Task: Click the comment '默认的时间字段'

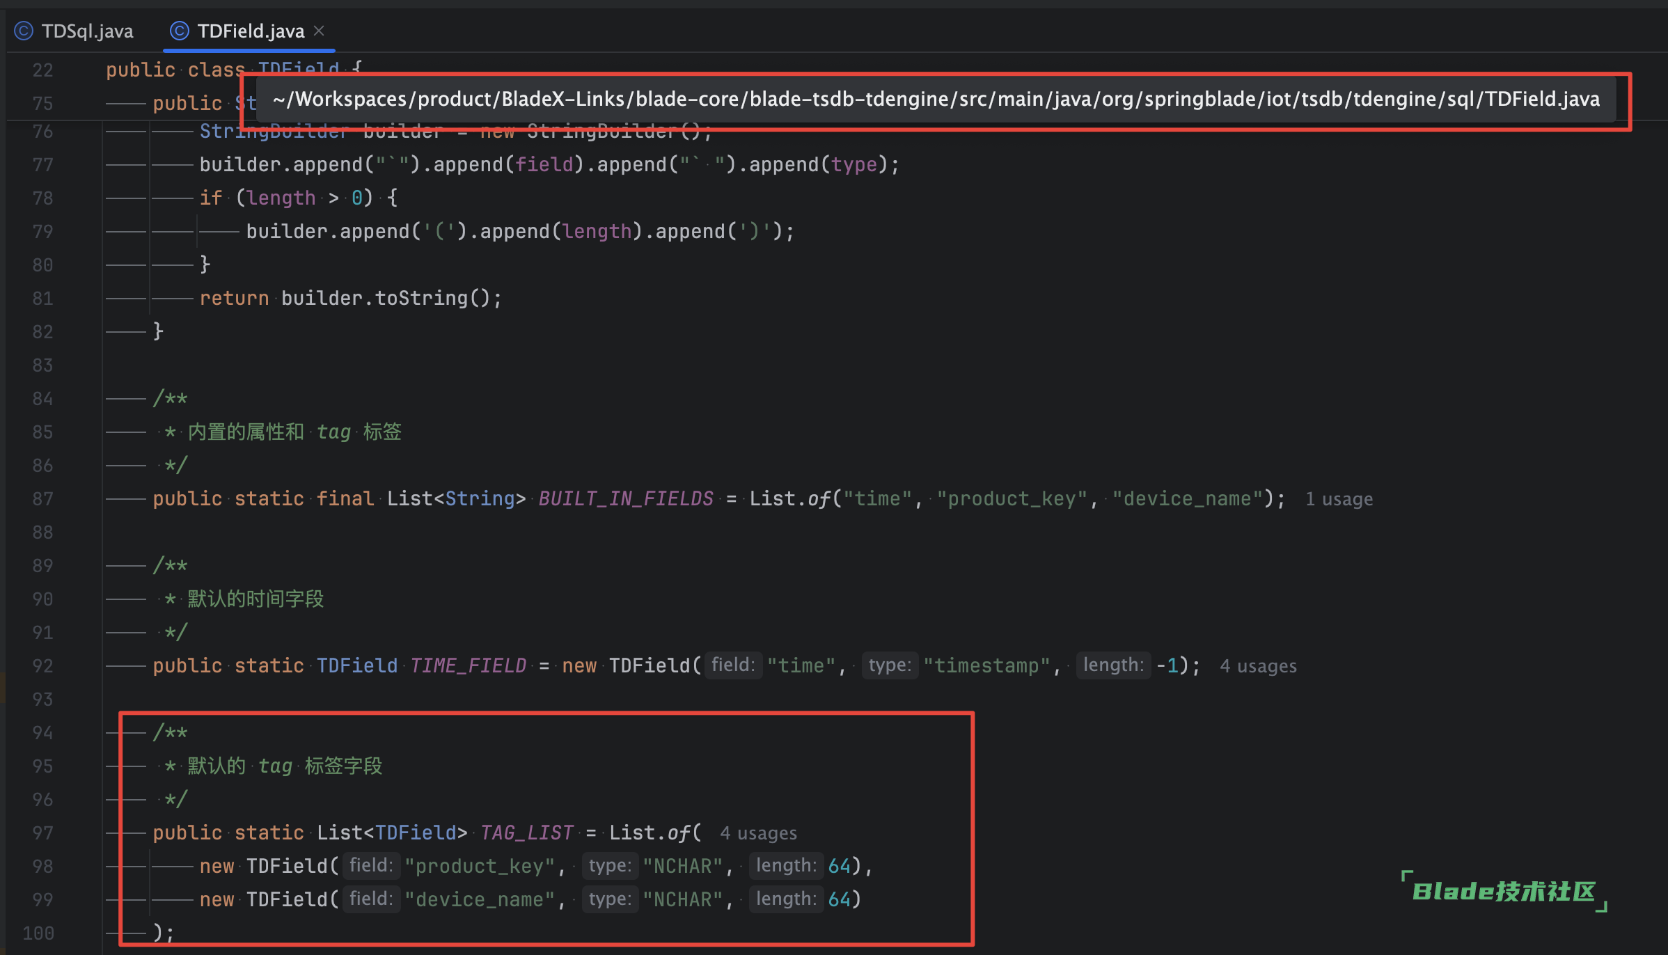Action: click(255, 599)
